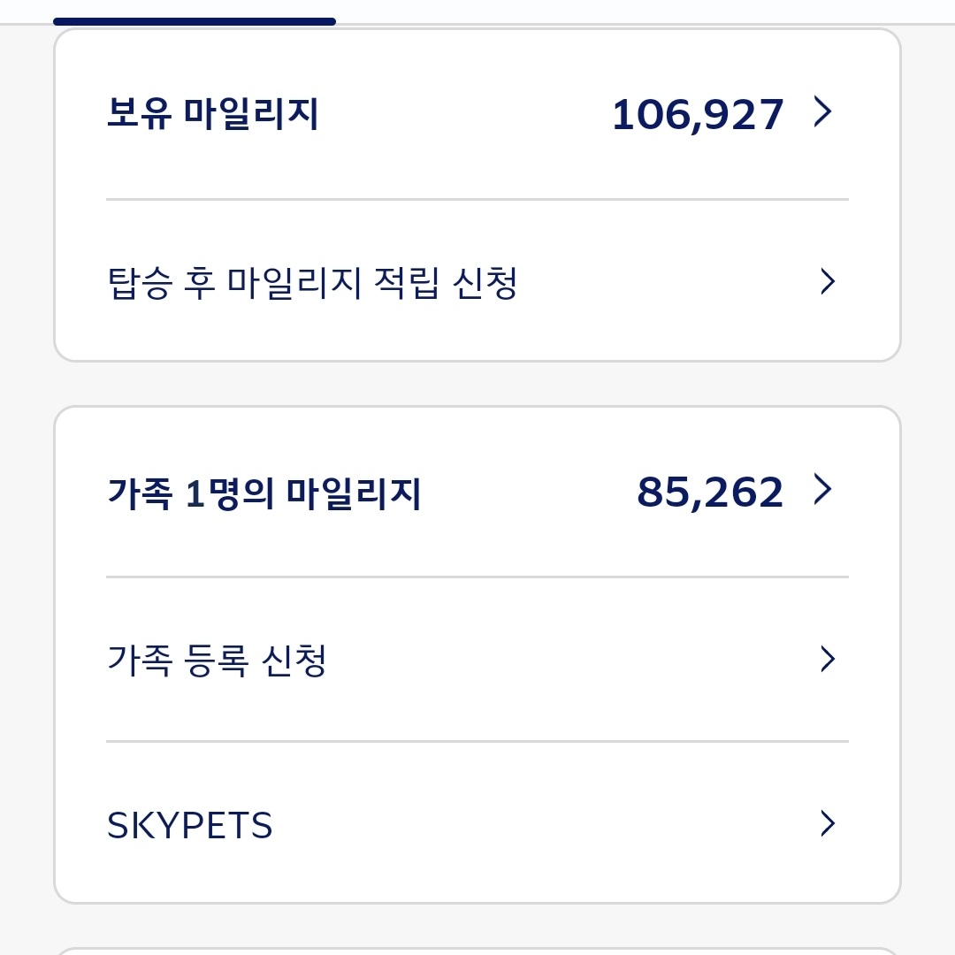955x955 pixels.
Task: Click the divider line above SKYPETS
Action: coord(477,741)
